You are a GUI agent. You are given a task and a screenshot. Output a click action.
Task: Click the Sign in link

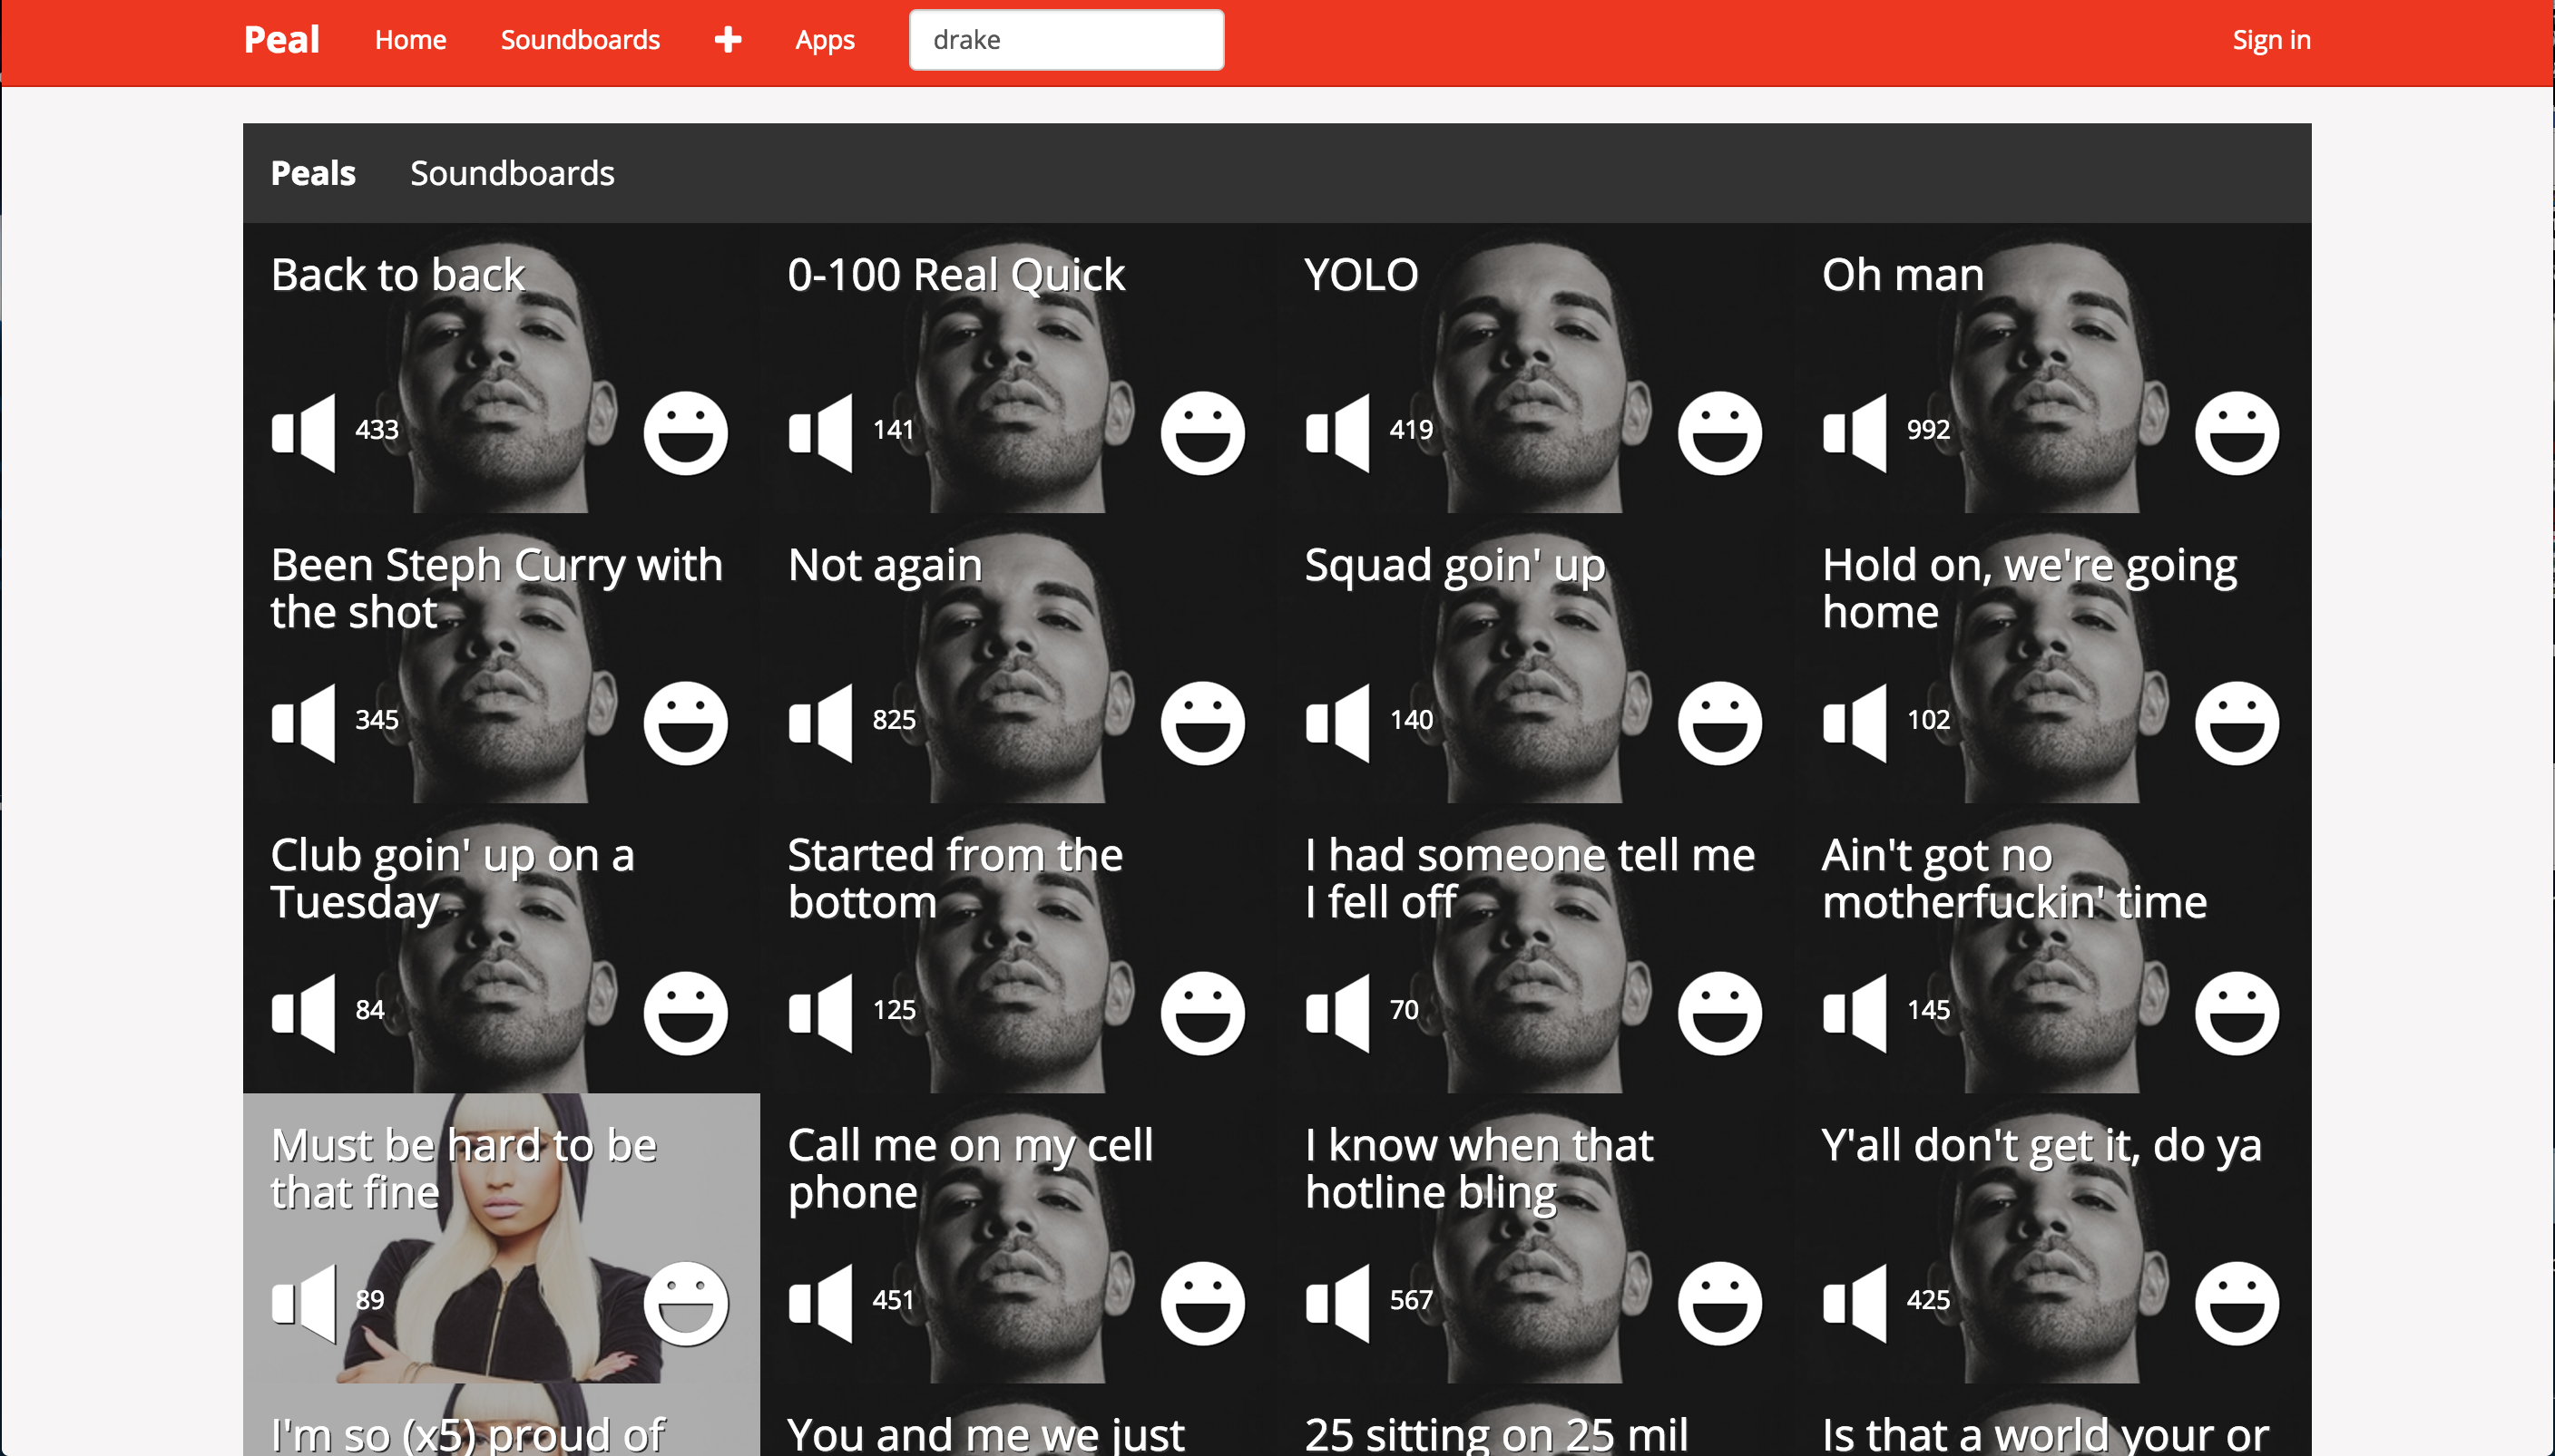[x=2271, y=40]
